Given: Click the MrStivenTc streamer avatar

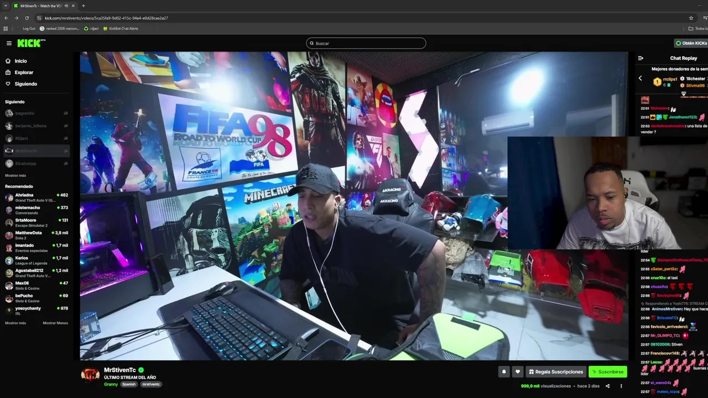Looking at the screenshot, I should (90, 375).
